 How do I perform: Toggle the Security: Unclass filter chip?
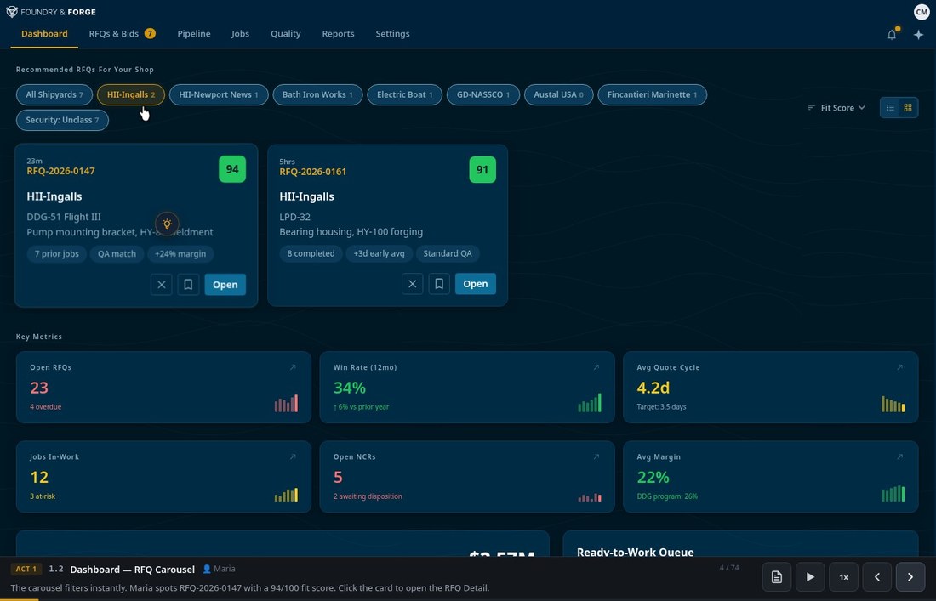[62, 119]
